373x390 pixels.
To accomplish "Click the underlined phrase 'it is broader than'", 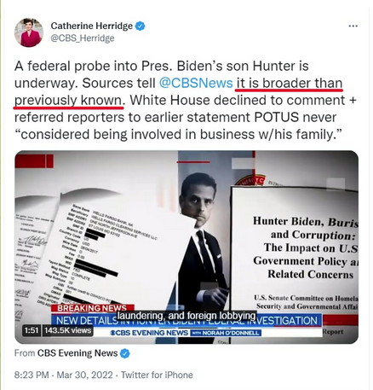I will tap(290, 83).
